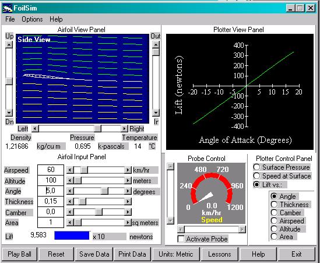The height and width of the screenshot is (263, 320).
Task: Select Surface Pressure plot option
Action: coord(256,167)
